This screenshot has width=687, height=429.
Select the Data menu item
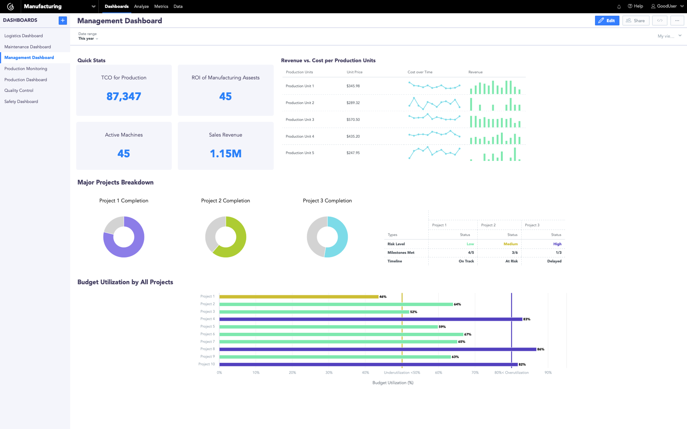pyautogui.click(x=178, y=6)
